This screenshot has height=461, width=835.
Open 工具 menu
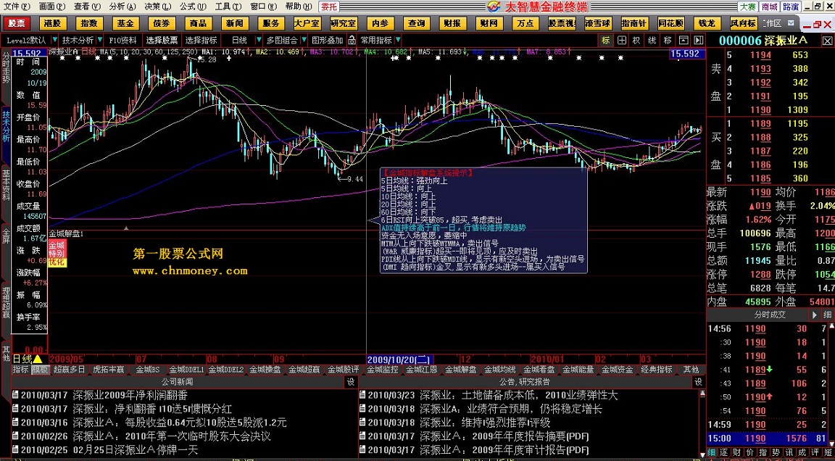point(228,7)
